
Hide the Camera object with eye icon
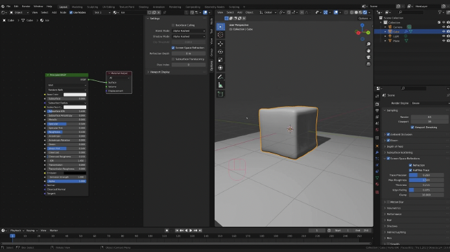point(444,27)
